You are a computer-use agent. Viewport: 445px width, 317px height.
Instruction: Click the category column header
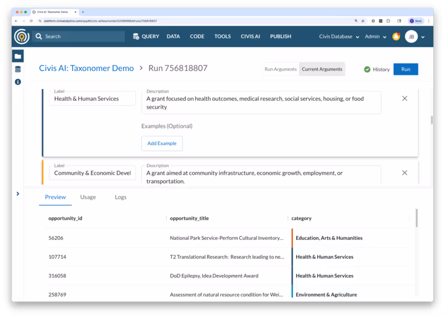(x=302, y=218)
